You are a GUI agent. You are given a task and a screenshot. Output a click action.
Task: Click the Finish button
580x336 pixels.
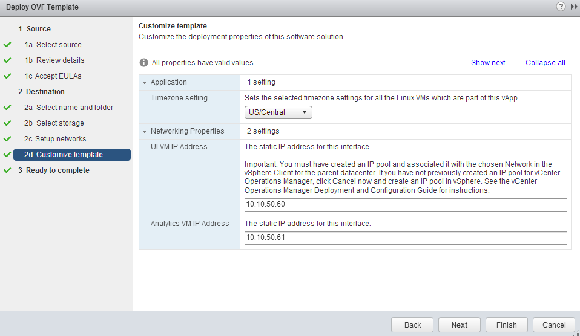(506, 325)
